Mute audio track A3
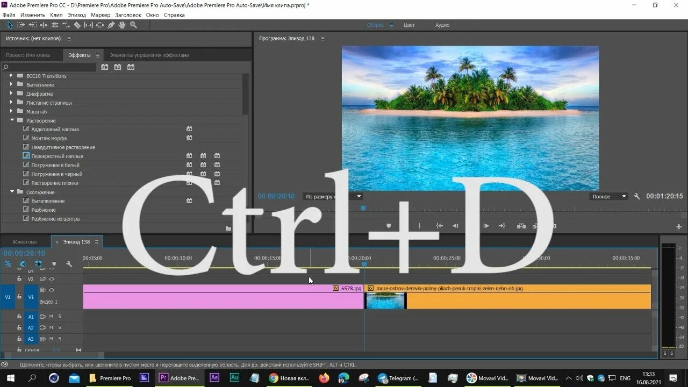Viewport: 688px width, 387px height. 52,339
